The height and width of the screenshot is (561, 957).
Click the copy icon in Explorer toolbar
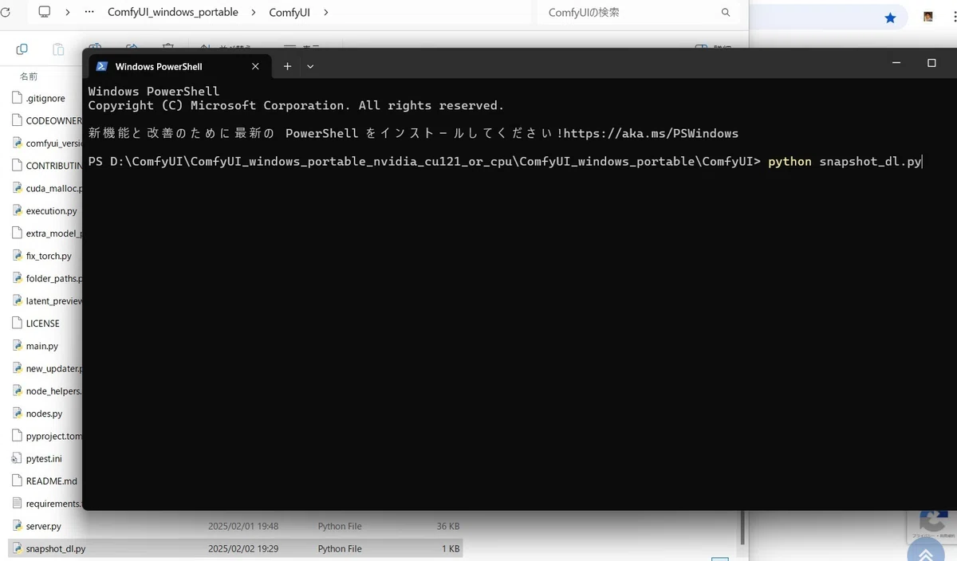[x=22, y=49]
